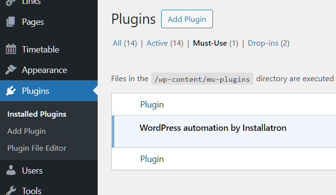This screenshot has height=195, width=336.
Task: Switch to the Must-Use plugins view
Action: tap(215, 43)
